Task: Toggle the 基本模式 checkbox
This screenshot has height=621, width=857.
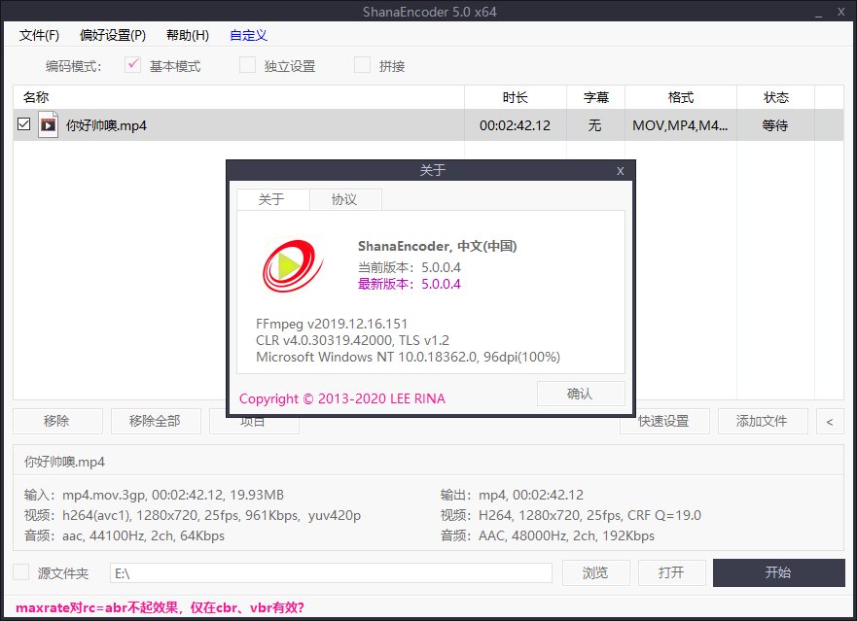Action: (x=133, y=65)
